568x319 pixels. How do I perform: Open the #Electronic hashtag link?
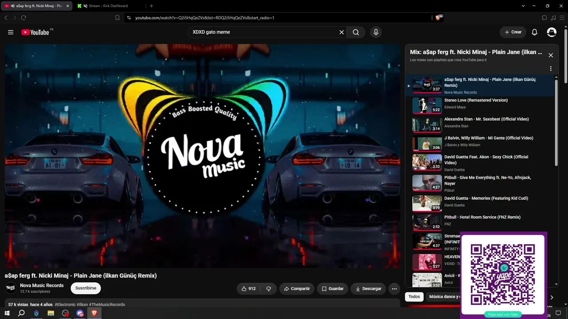coord(65,304)
